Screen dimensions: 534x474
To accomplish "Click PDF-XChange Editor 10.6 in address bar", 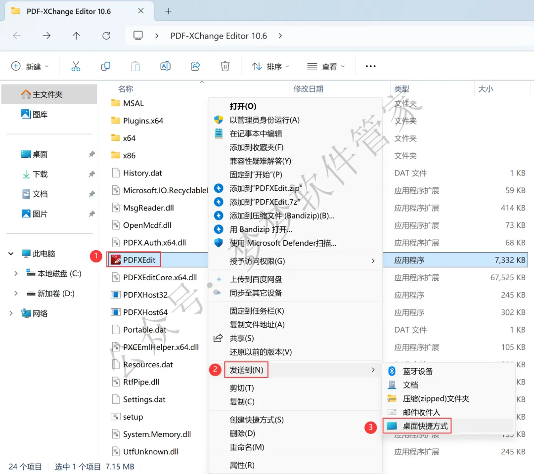I will 219,36.
